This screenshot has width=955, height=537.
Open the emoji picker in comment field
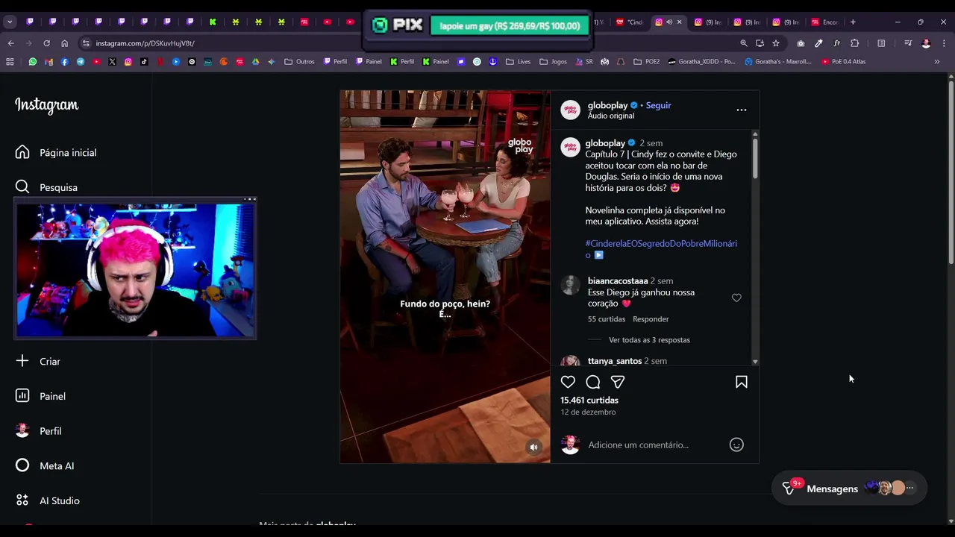click(736, 445)
